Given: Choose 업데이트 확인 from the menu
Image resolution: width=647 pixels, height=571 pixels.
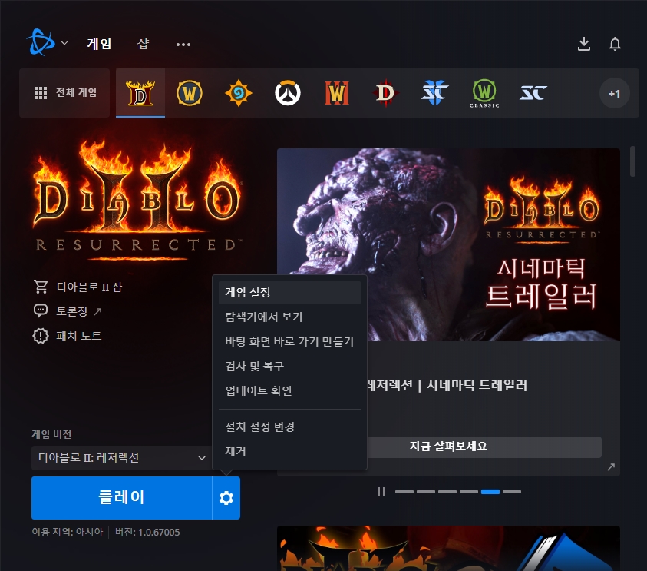Looking at the screenshot, I should tap(289, 391).
